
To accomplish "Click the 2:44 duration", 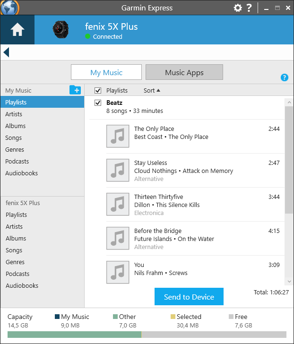I will [274, 129].
